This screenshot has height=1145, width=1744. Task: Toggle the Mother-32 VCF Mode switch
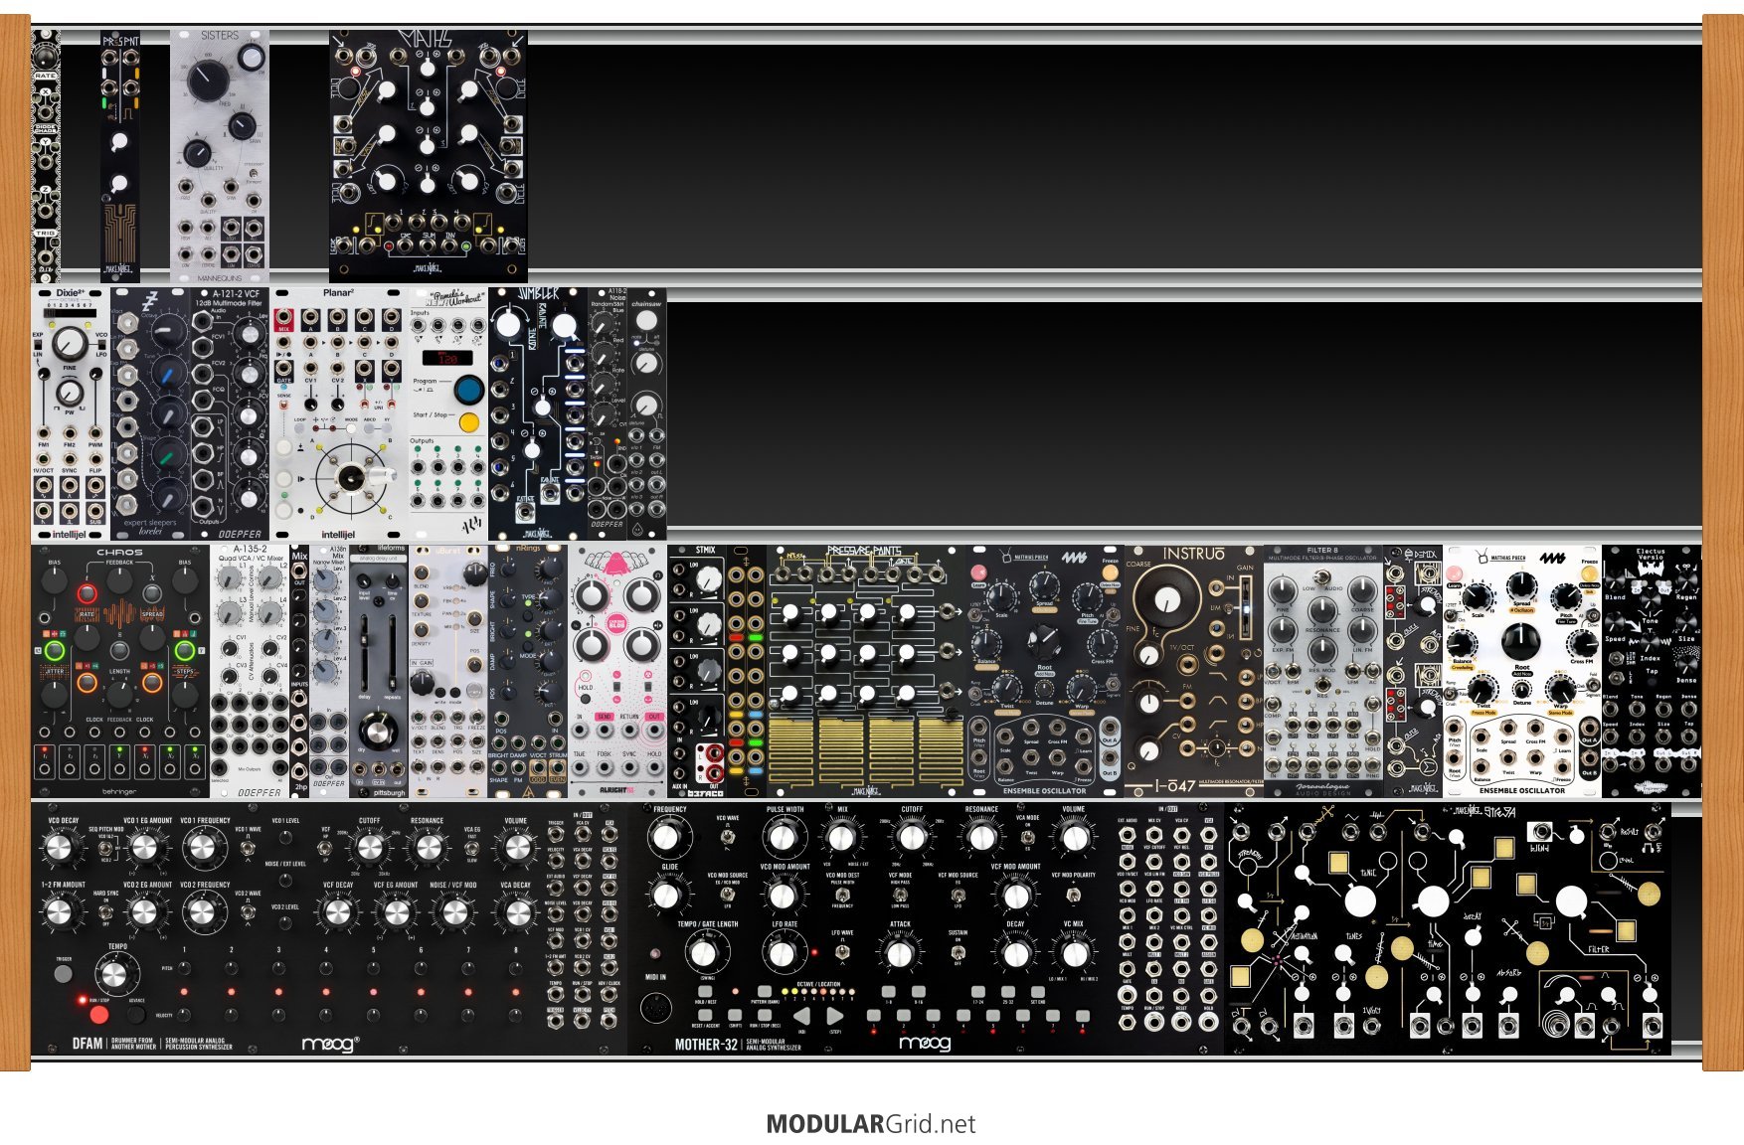(x=900, y=896)
